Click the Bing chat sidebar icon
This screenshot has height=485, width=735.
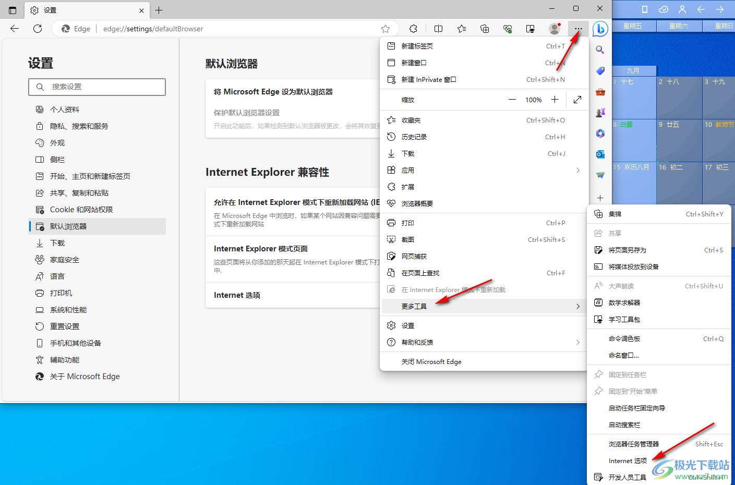pyautogui.click(x=600, y=29)
